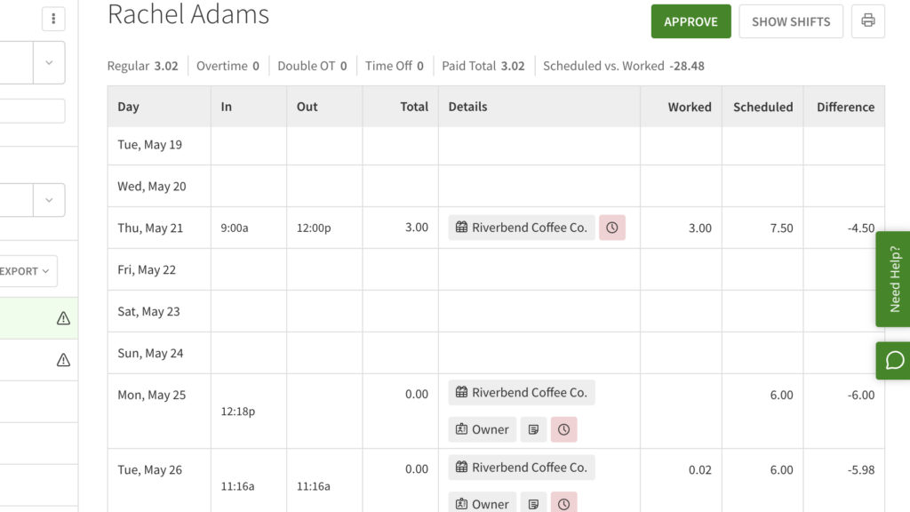The width and height of the screenshot is (910, 512).
Task: Click the 9:00a clock-in time
Action: [x=235, y=228]
